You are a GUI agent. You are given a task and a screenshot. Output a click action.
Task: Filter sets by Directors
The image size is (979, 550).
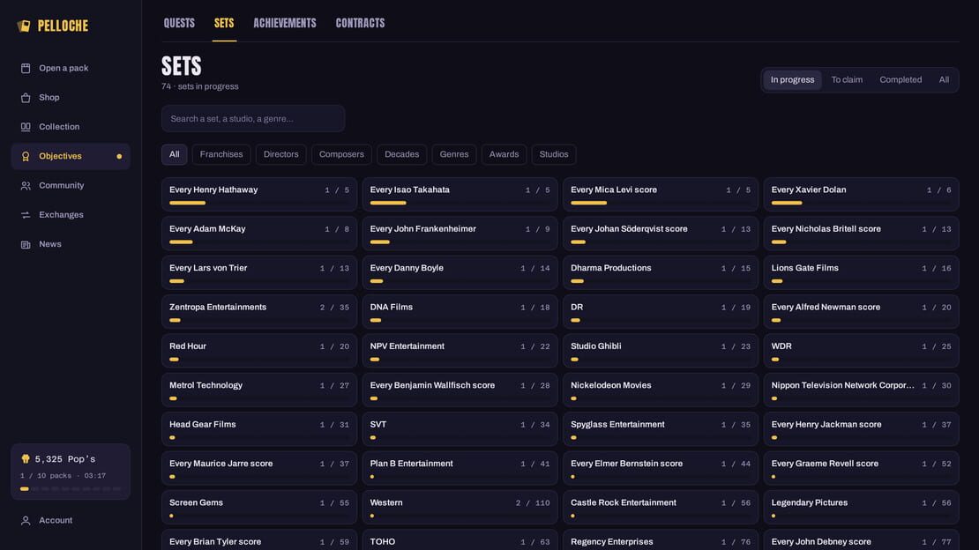(281, 154)
